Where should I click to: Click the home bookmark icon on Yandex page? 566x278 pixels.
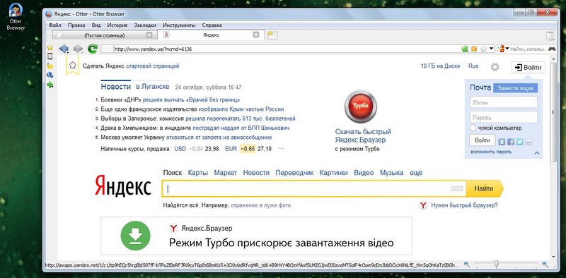pyautogui.click(x=73, y=66)
